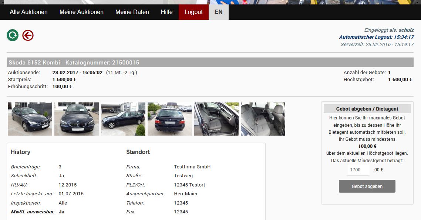
Task: Open fourth photo showing car rear
Action: [x=170, y=119]
